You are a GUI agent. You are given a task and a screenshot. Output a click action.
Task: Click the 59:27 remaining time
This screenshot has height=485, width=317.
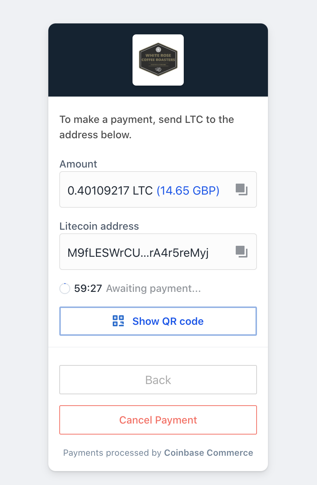point(88,289)
